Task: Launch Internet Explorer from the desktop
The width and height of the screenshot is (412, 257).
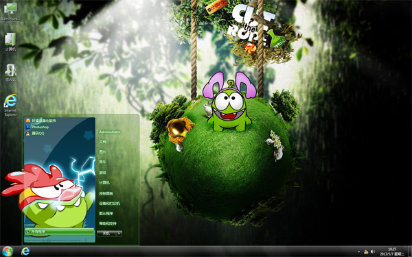Action: point(10,105)
